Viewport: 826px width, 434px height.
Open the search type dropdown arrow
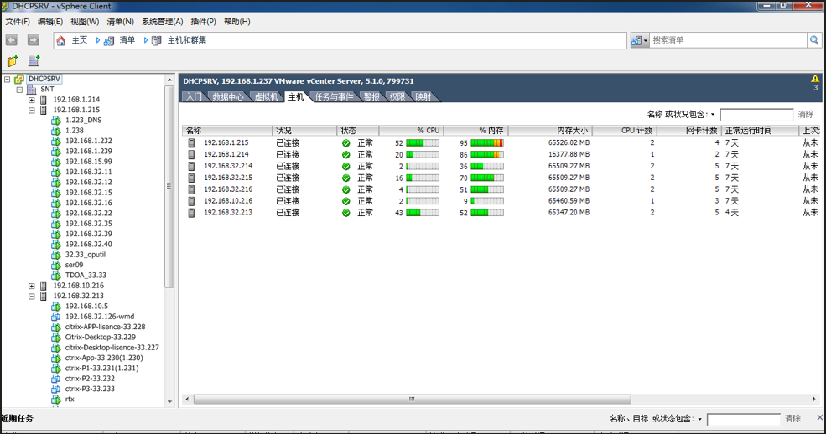(645, 41)
